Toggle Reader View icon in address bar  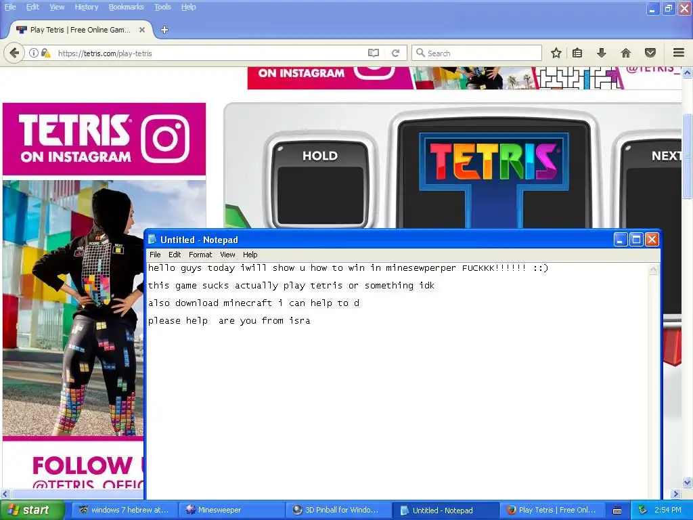tap(374, 53)
